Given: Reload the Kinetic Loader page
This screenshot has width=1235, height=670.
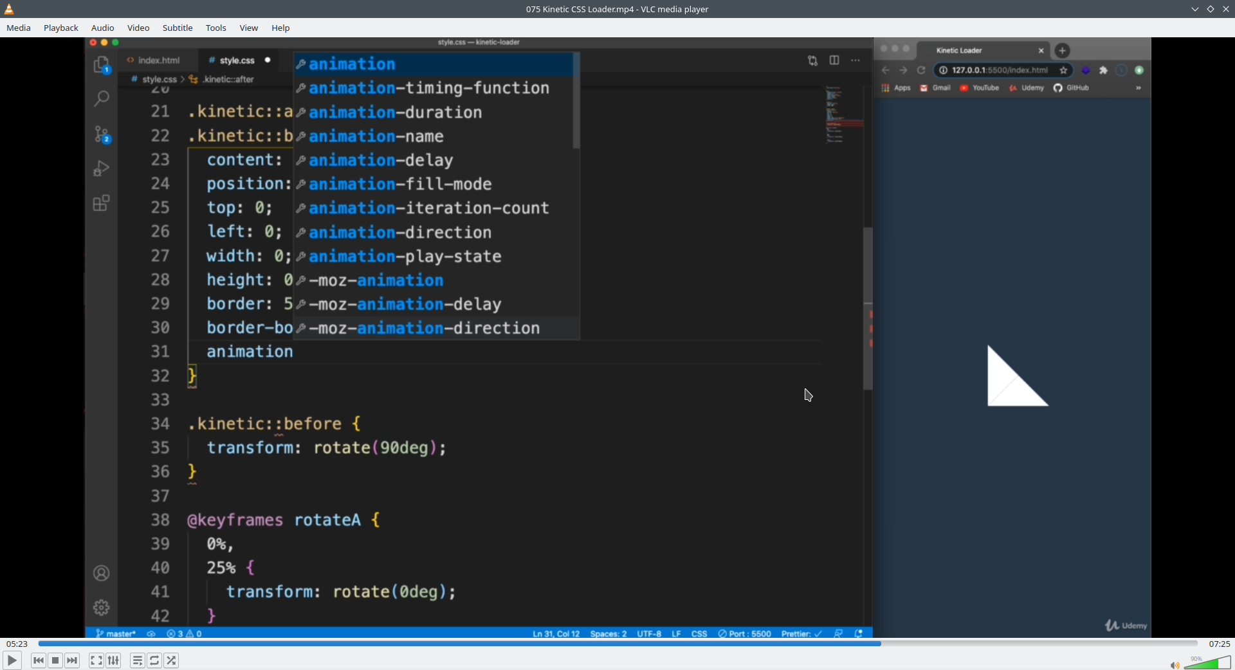Looking at the screenshot, I should coord(921,71).
